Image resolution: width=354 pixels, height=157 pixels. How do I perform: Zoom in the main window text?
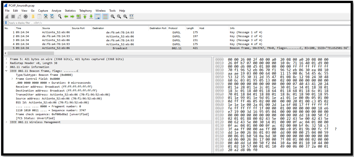pyautogui.click(x=113, y=17)
